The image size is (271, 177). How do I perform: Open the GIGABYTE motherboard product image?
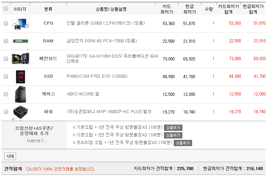point(20,59)
